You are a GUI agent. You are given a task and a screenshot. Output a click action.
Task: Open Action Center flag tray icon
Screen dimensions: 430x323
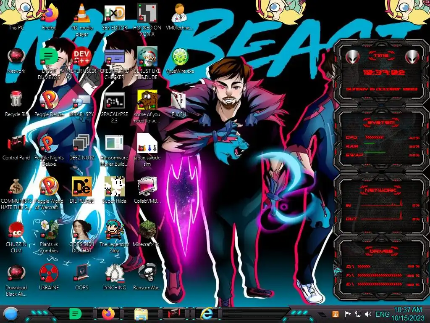(x=348, y=314)
